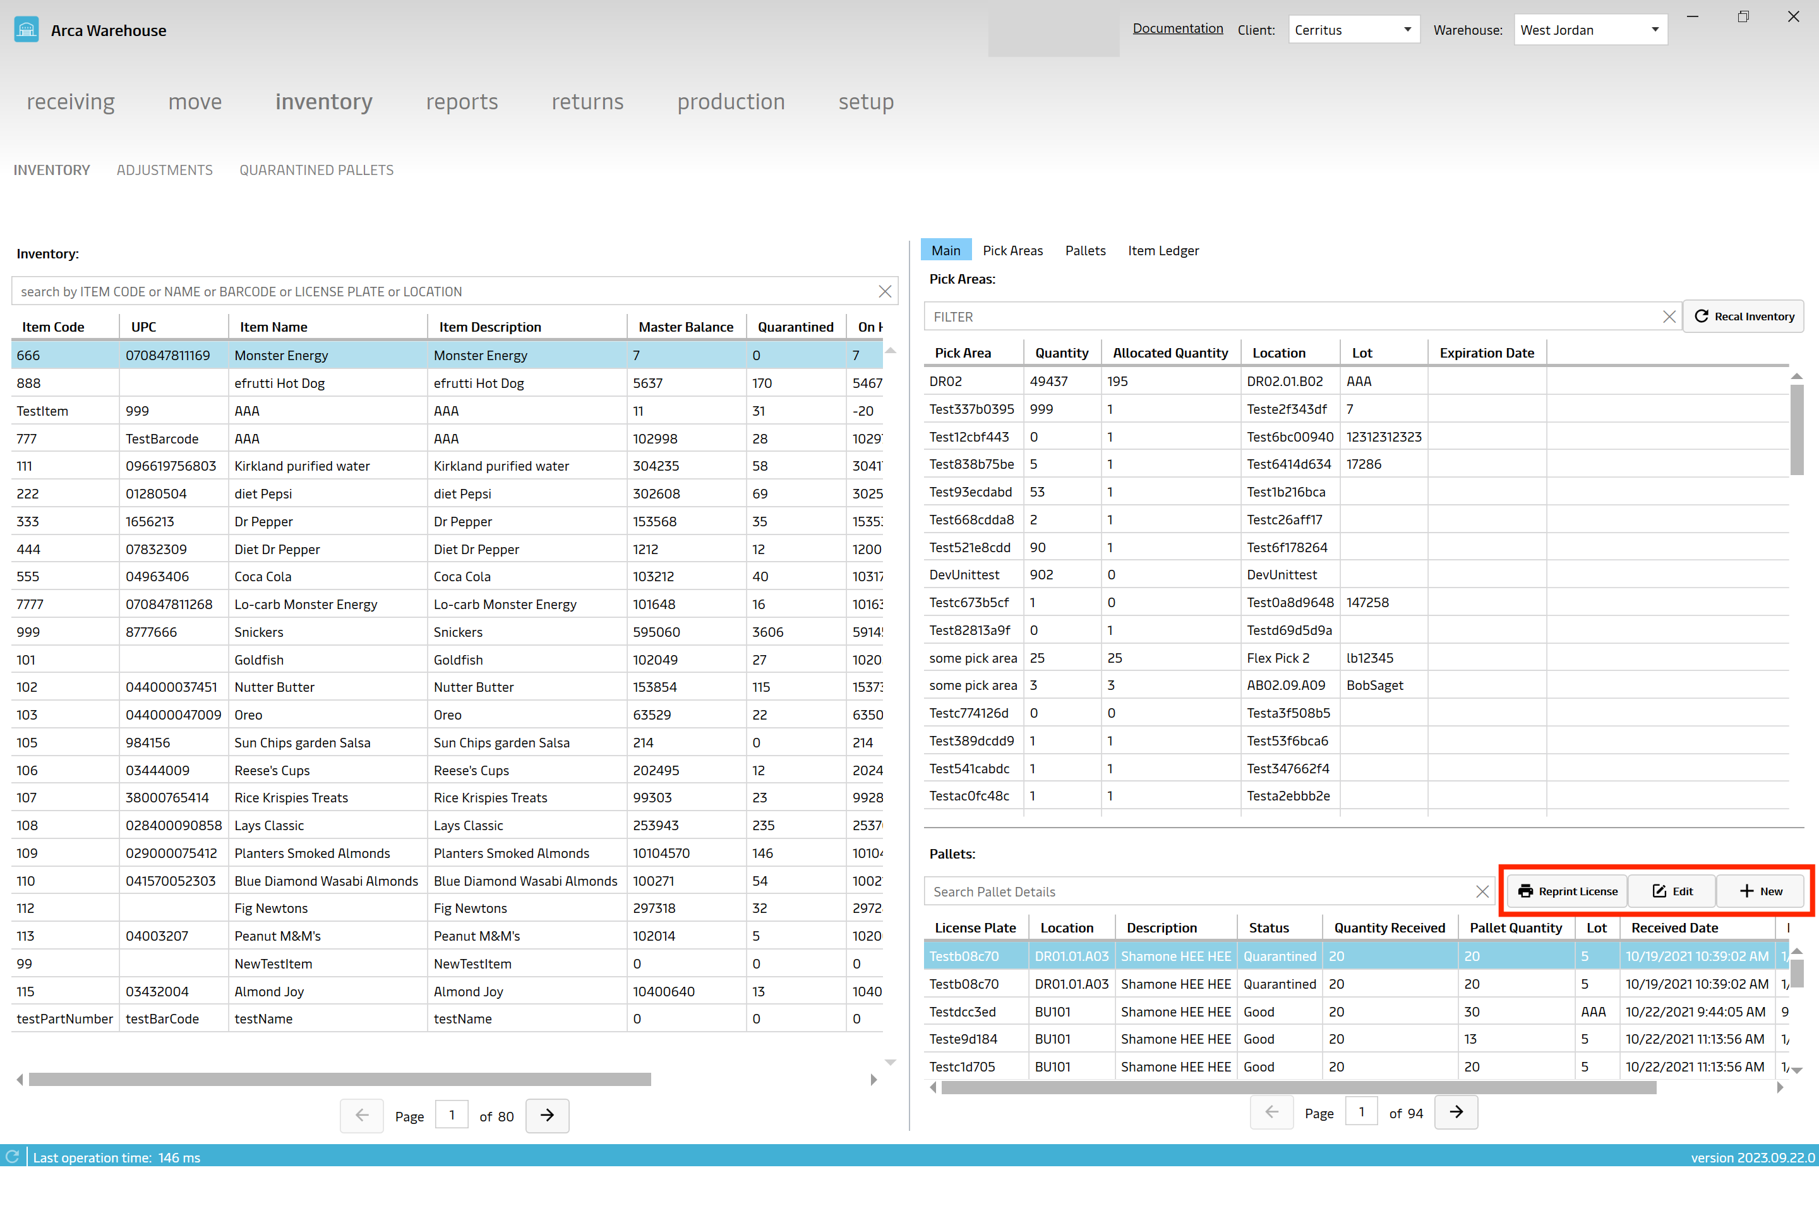This screenshot has width=1819, height=1213.
Task: Click the Recal Inventory button
Action: [1744, 317]
